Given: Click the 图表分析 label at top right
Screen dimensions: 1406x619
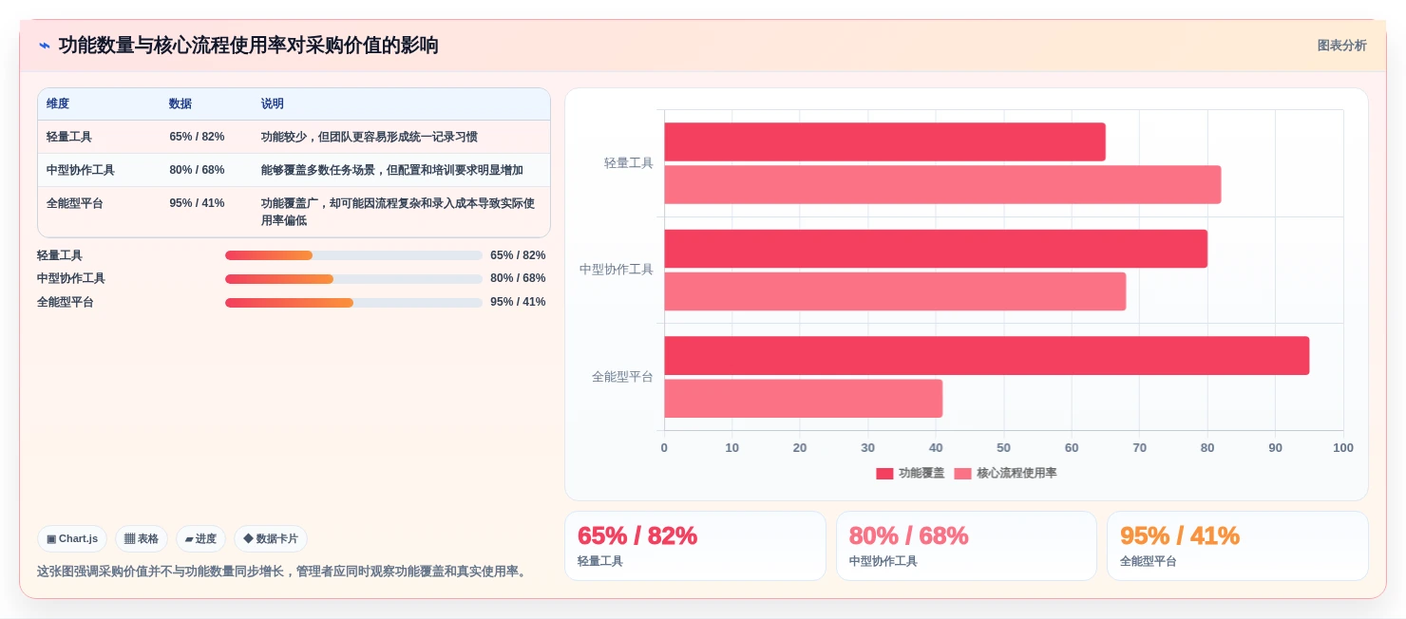Looking at the screenshot, I should click(1341, 46).
